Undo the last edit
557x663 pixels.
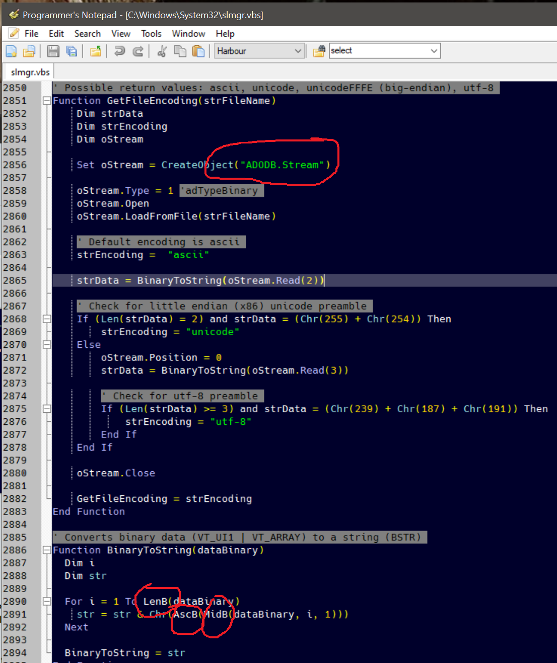tap(119, 51)
